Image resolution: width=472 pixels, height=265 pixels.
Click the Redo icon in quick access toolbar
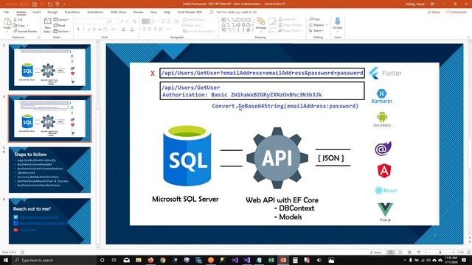(50, 4)
